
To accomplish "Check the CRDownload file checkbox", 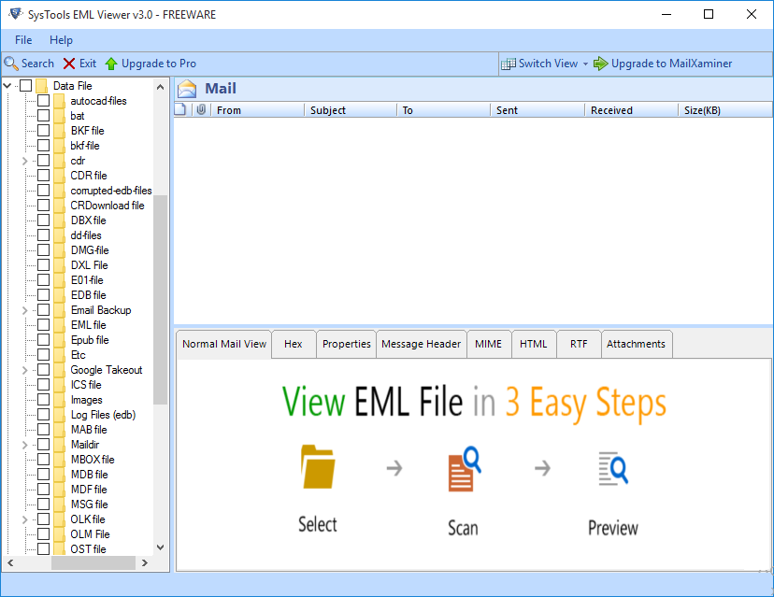I will 43,206.
